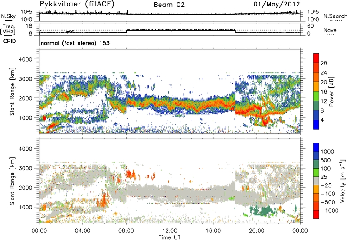Click the "28" label on the power colorbar
This screenshot has width=347, height=240.
tap(324, 63)
